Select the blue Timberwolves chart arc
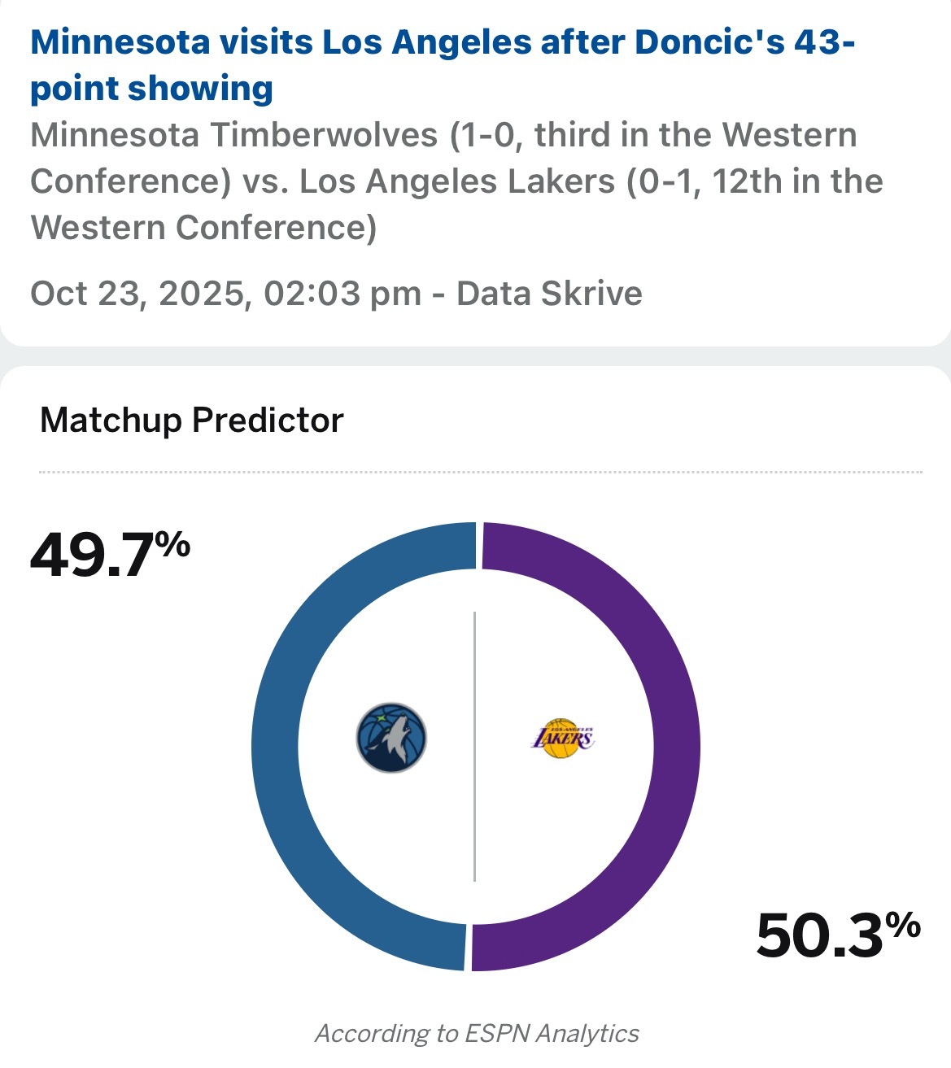Screen dimensions: 951x1068 coord(277,747)
